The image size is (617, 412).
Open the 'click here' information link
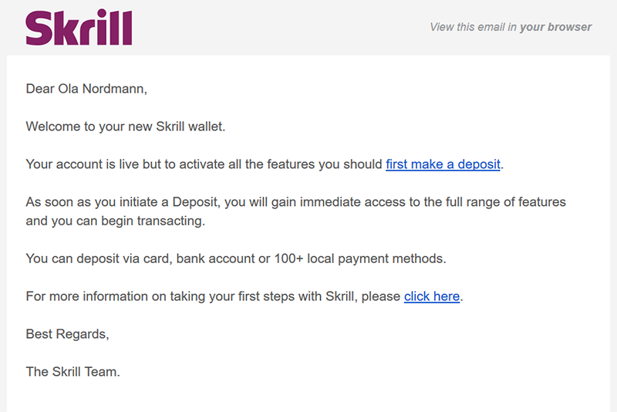(x=432, y=296)
